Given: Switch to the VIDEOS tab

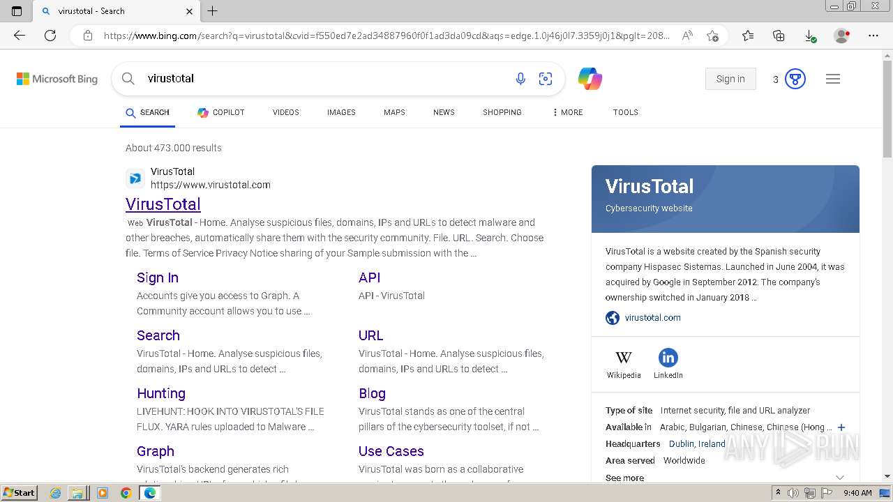Looking at the screenshot, I should pos(286,112).
